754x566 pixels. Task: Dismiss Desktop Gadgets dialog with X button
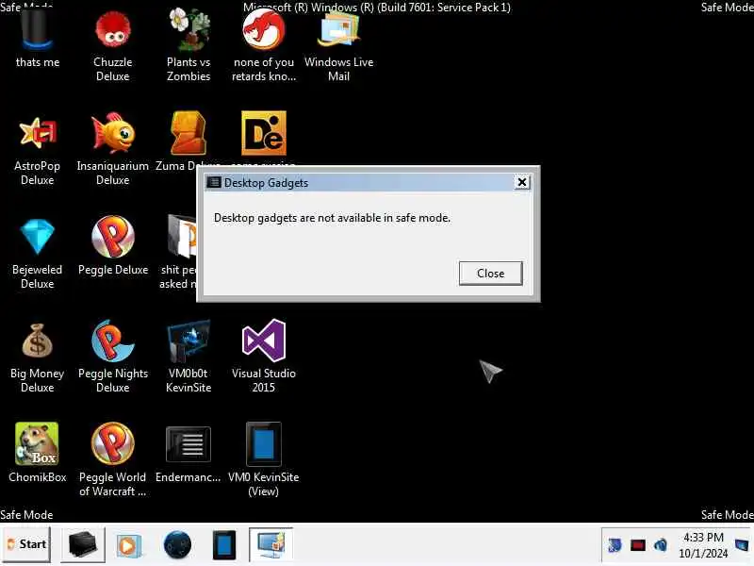[x=522, y=182]
